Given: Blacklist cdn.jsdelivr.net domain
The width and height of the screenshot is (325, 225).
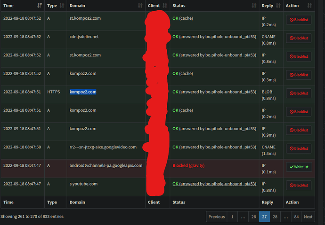Looking at the screenshot, I should [299, 38].
